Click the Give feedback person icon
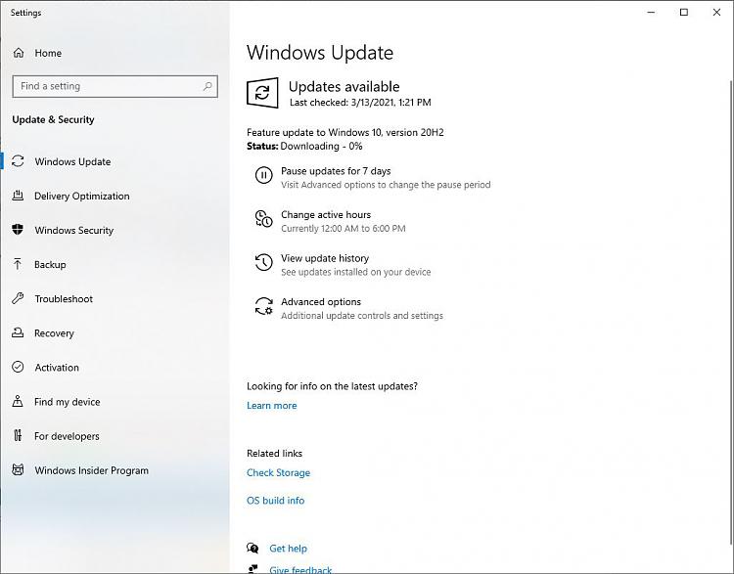The image size is (734, 574). coord(252,569)
